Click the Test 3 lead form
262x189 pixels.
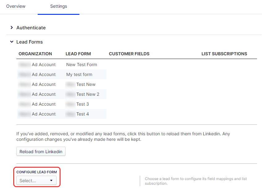(x=82, y=104)
